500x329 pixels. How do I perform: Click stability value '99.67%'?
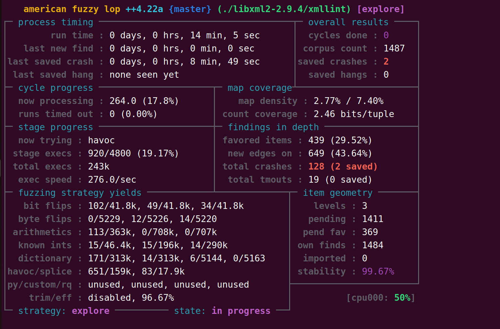click(378, 271)
